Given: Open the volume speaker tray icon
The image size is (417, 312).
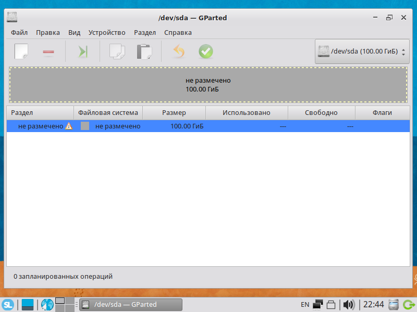Looking at the screenshot, I should click(349, 305).
